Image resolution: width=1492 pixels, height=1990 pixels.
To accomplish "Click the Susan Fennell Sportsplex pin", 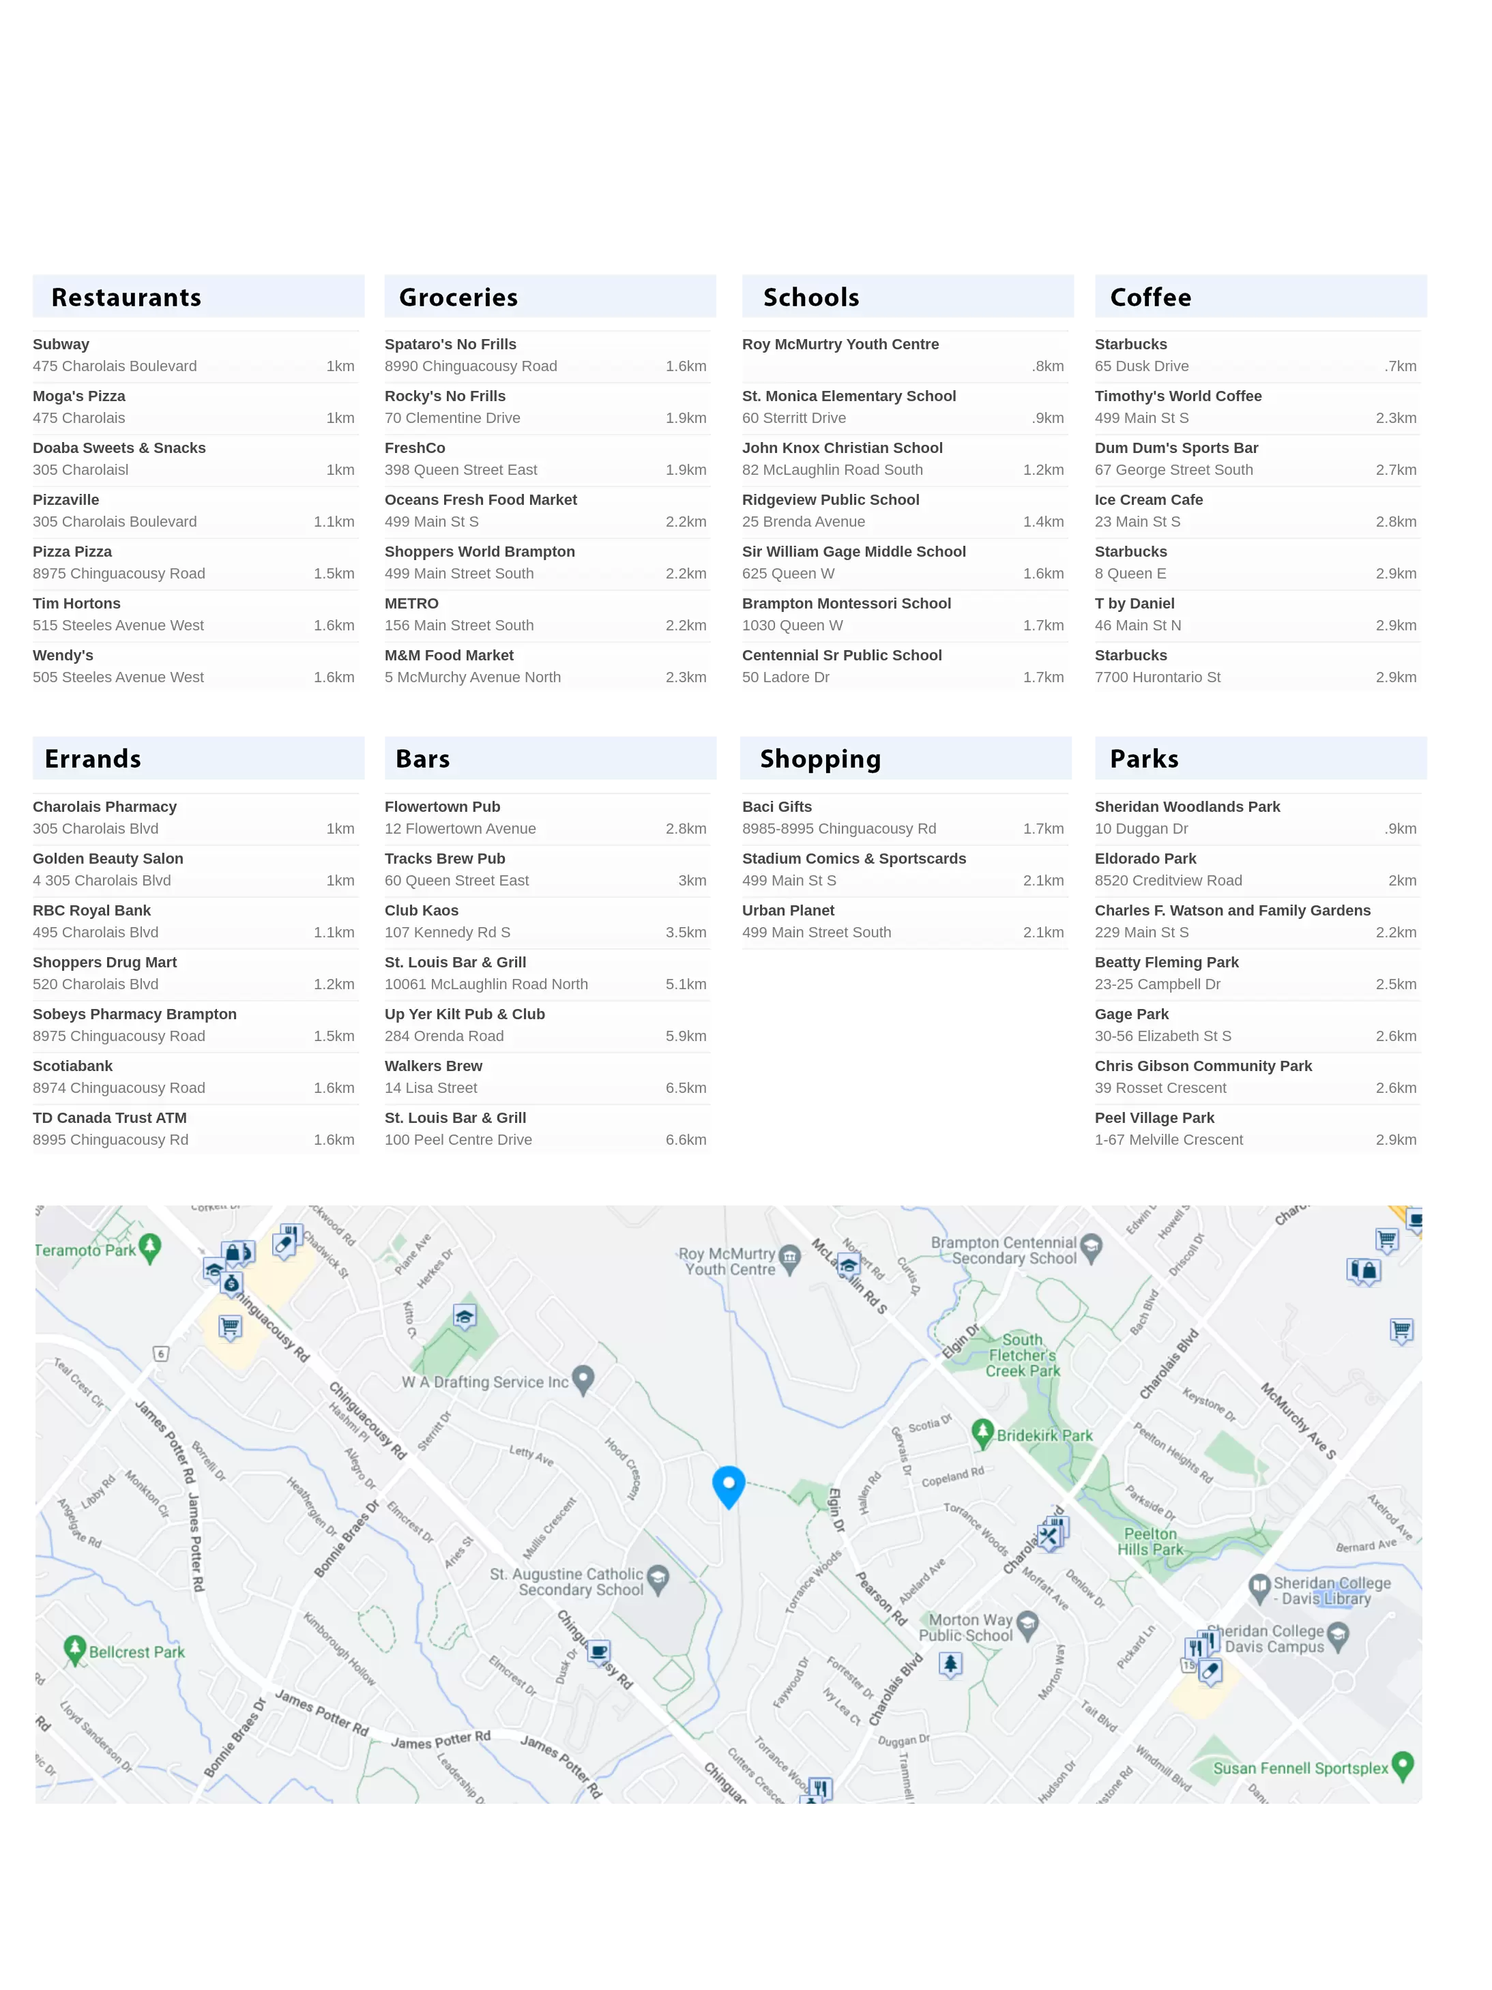I will click(1401, 1765).
